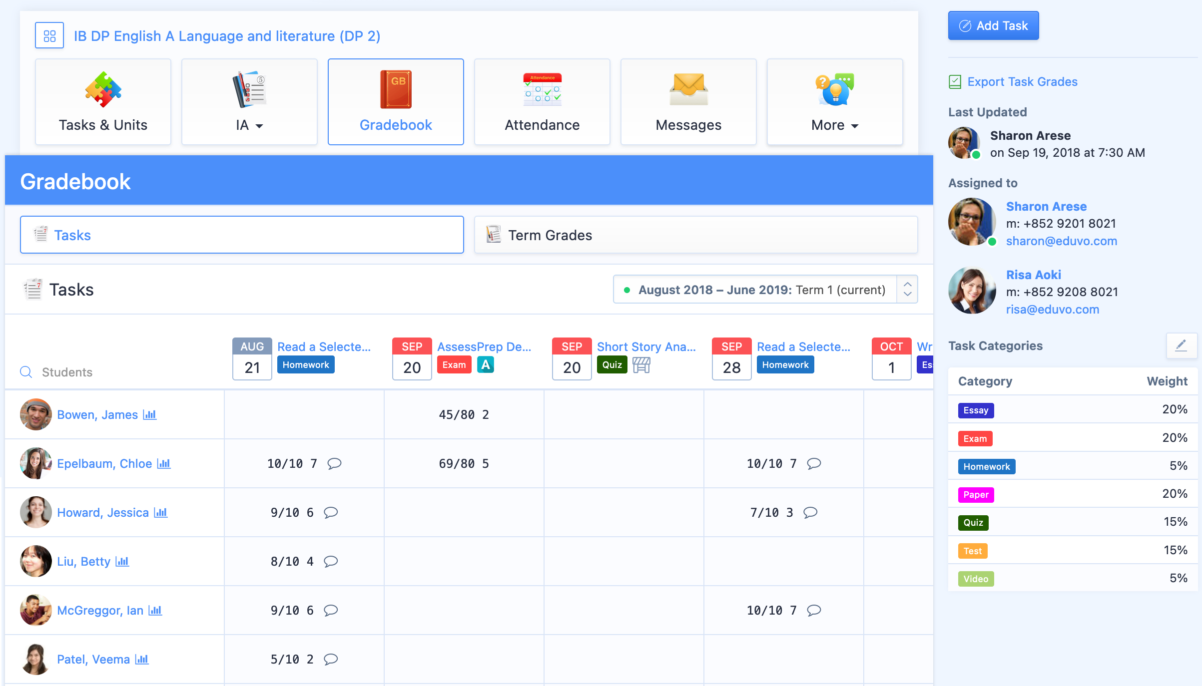Click pencil edit icon for Task Categories
The width and height of the screenshot is (1202, 686).
[1181, 345]
